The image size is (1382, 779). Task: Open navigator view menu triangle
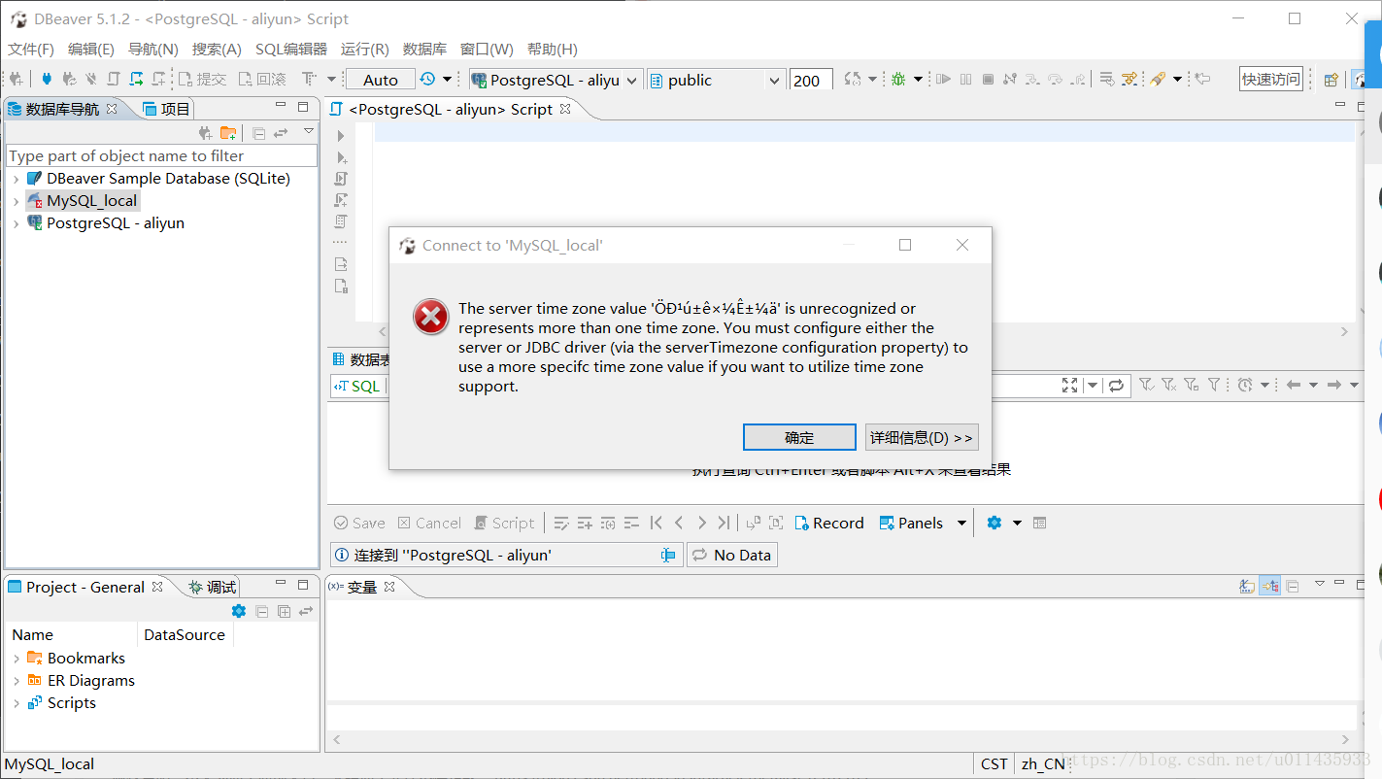[309, 131]
